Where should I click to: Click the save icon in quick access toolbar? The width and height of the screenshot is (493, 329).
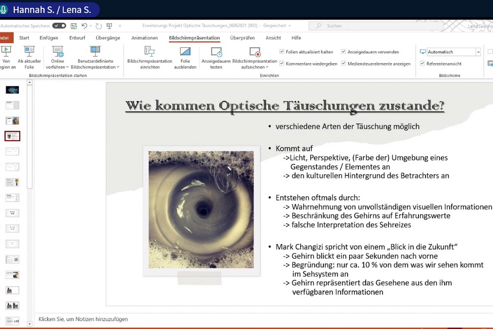74,26
